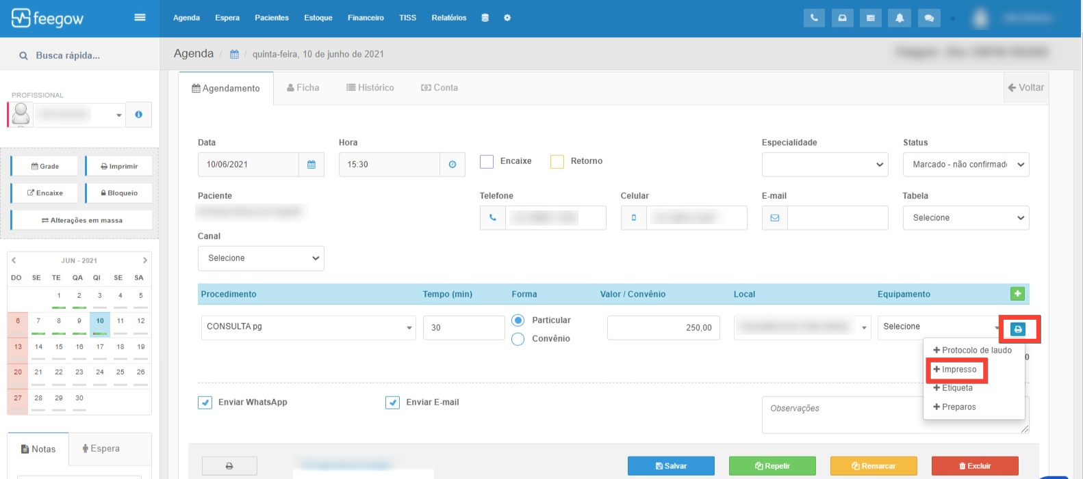Open the notifications bell
Screen dimensions: 1083x479
[900, 18]
